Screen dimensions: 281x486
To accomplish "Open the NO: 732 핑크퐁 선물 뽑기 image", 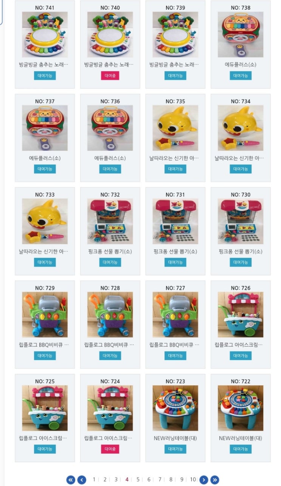I will (x=110, y=221).
